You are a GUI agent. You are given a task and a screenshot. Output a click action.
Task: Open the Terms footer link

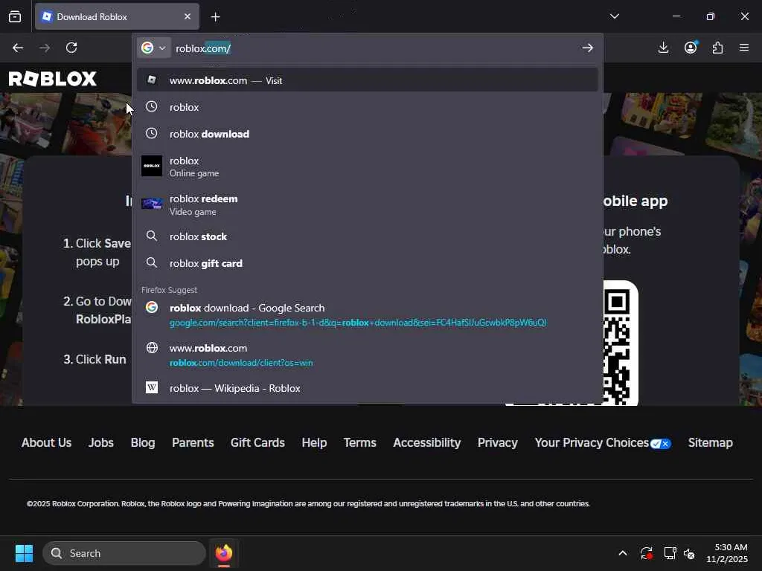[359, 443]
